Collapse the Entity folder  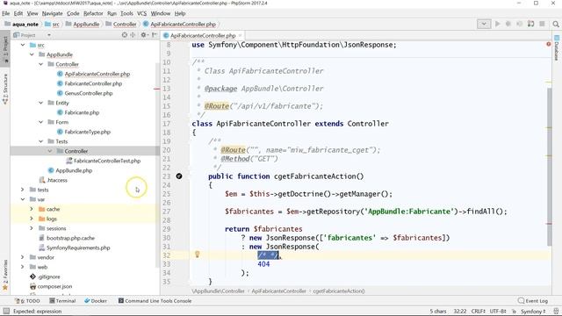coord(40,103)
